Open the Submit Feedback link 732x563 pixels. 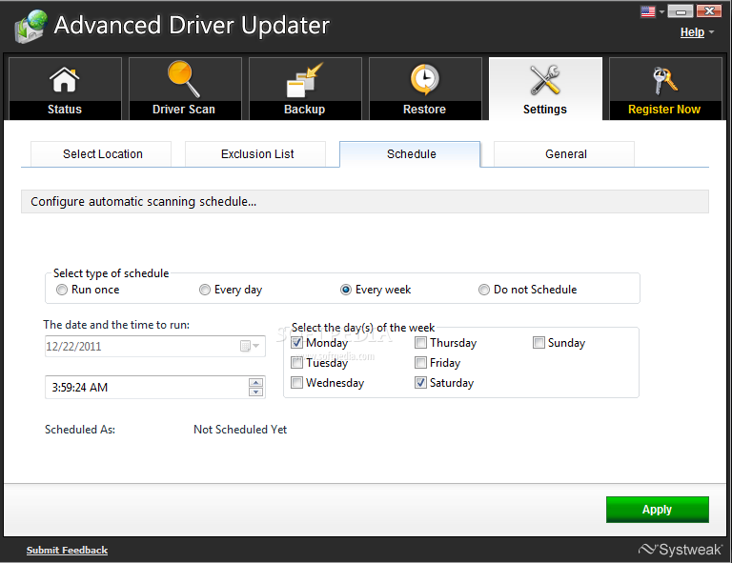pyautogui.click(x=68, y=551)
